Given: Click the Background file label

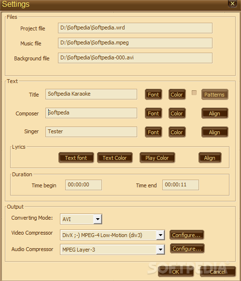Looking at the screenshot, I should (x=32, y=58).
